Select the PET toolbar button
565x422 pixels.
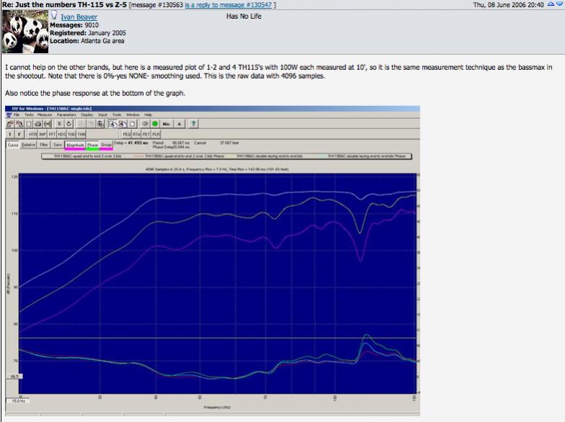(146, 134)
